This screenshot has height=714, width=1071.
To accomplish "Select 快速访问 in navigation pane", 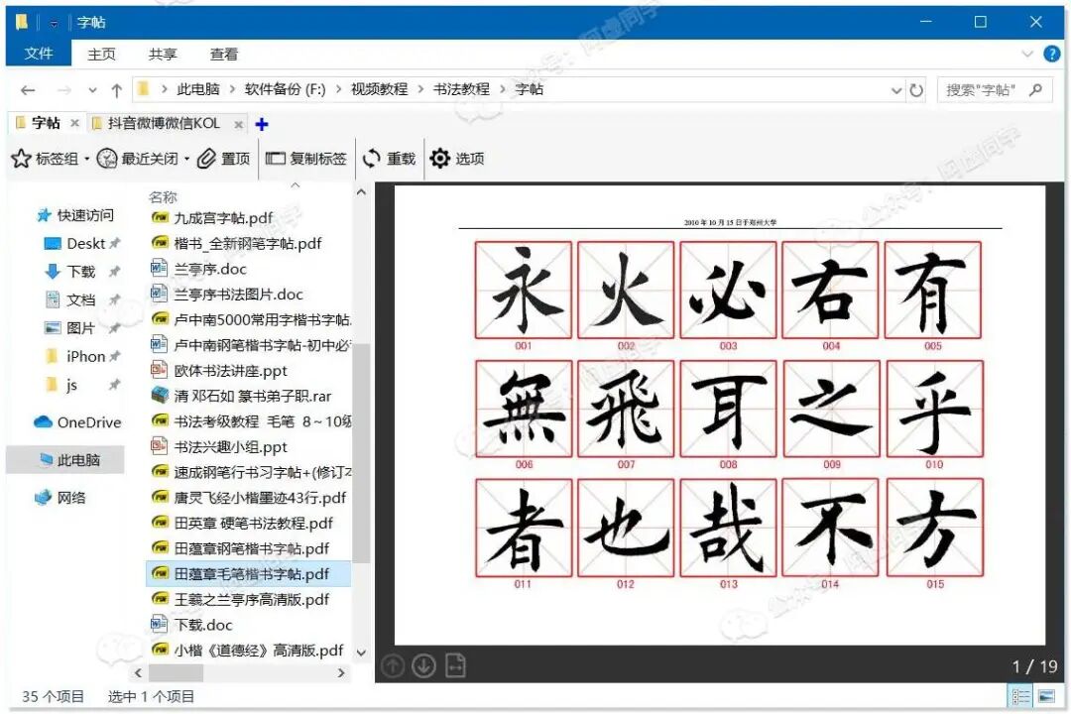I will pyautogui.click(x=75, y=215).
